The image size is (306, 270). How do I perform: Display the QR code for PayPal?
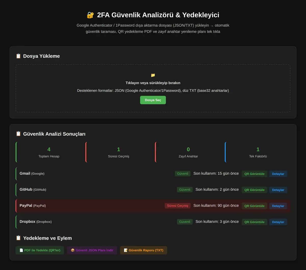(254, 206)
